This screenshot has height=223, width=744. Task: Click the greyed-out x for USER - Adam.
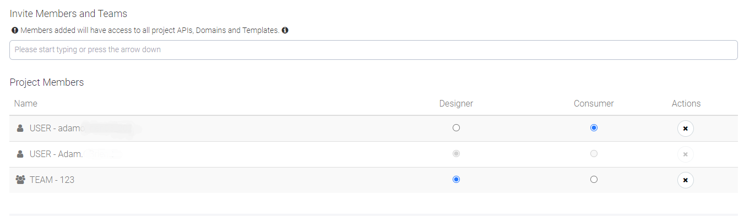point(685,154)
